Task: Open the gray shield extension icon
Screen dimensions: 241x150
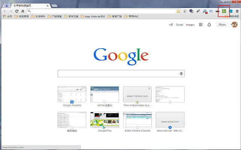Action: 185,11
